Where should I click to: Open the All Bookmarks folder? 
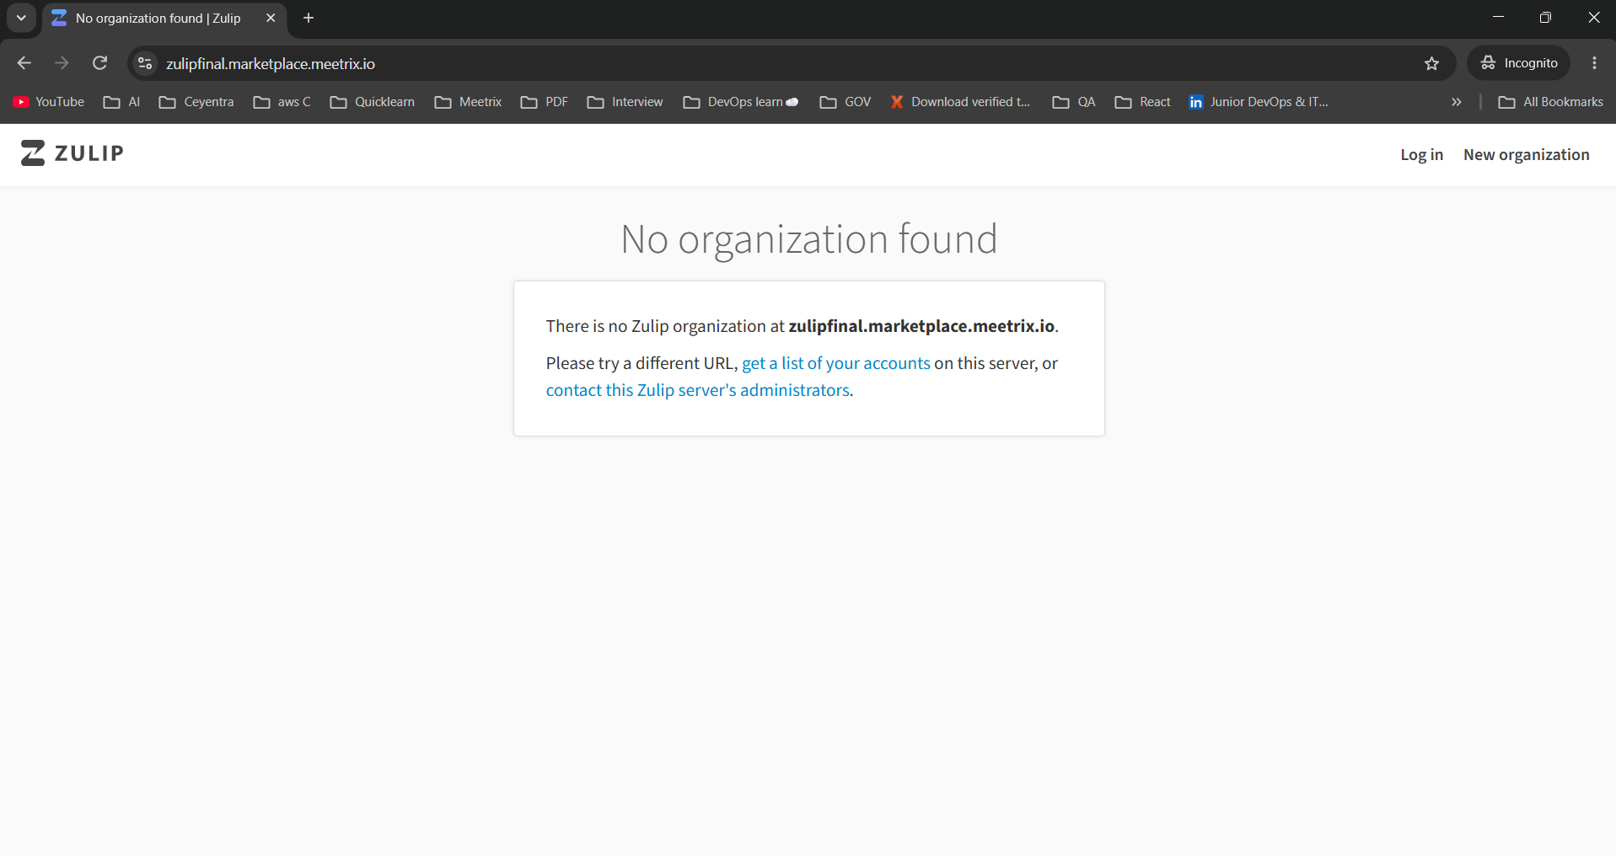point(1551,102)
